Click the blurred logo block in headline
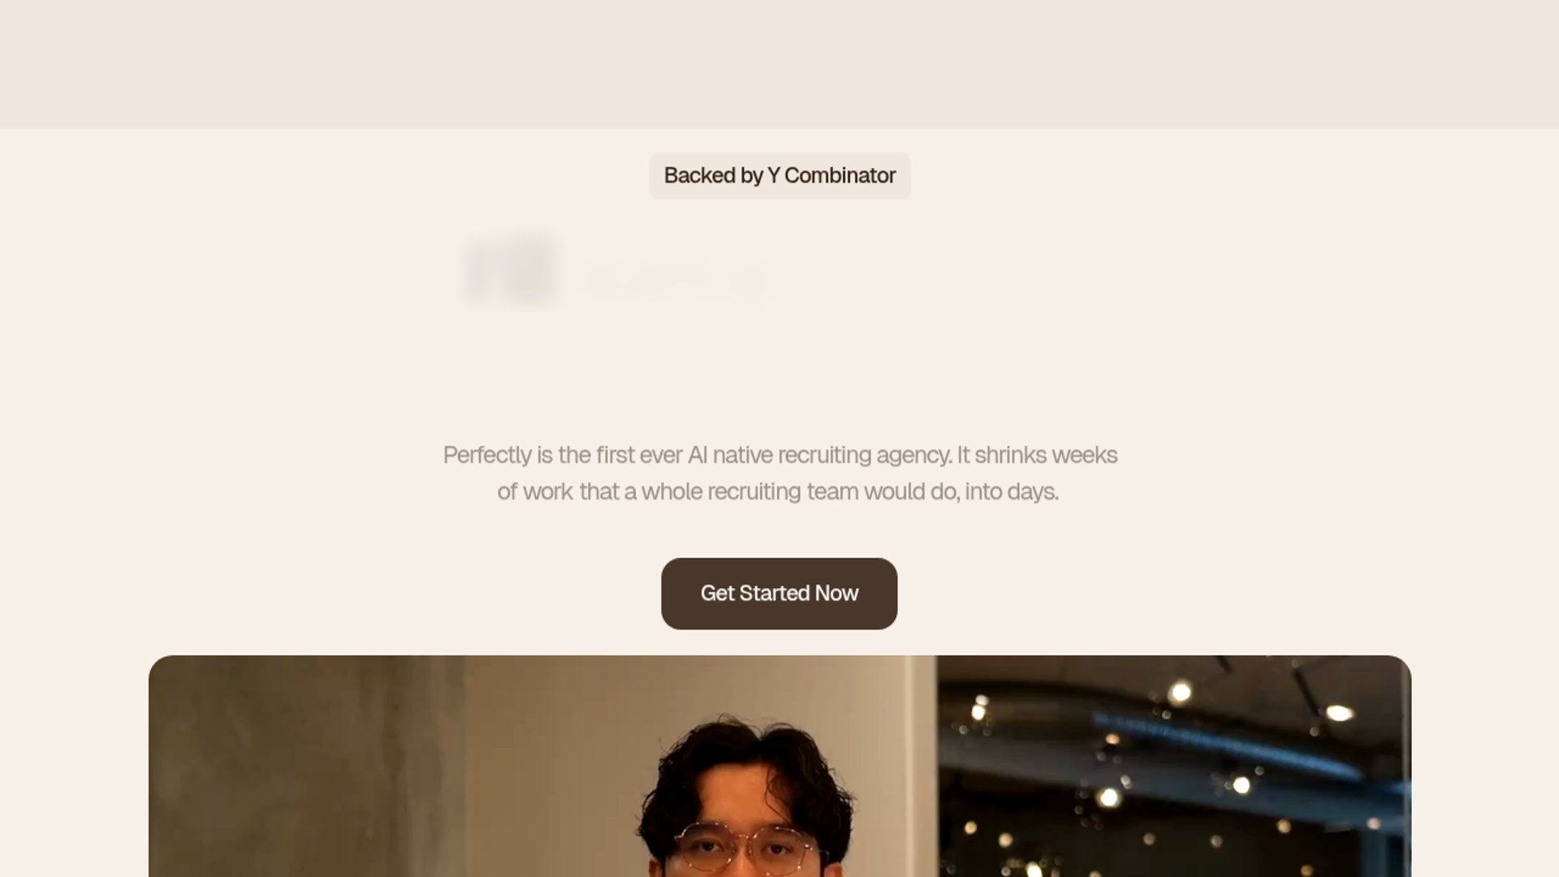Screen dimensions: 1559x877 click(x=511, y=270)
